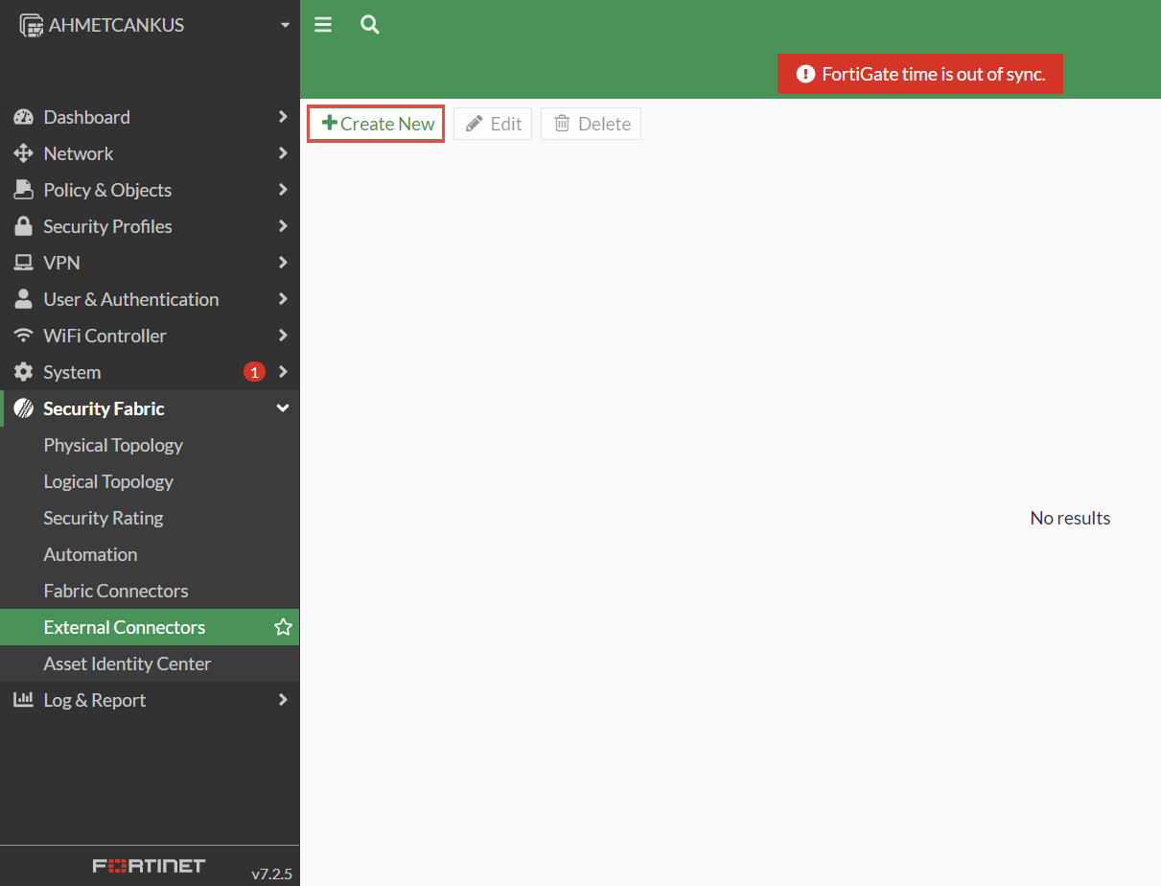Screen dimensions: 1161x886
Task: Click the Create New button
Action: (x=376, y=124)
